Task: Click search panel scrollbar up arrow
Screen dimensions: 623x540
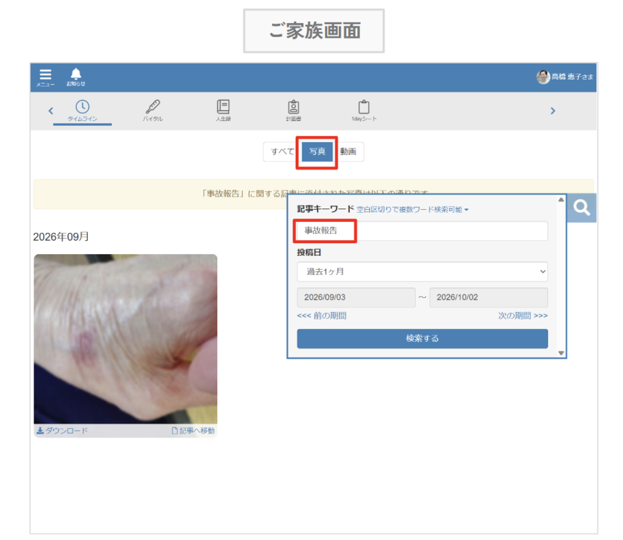Action: pyautogui.click(x=561, y=199)
